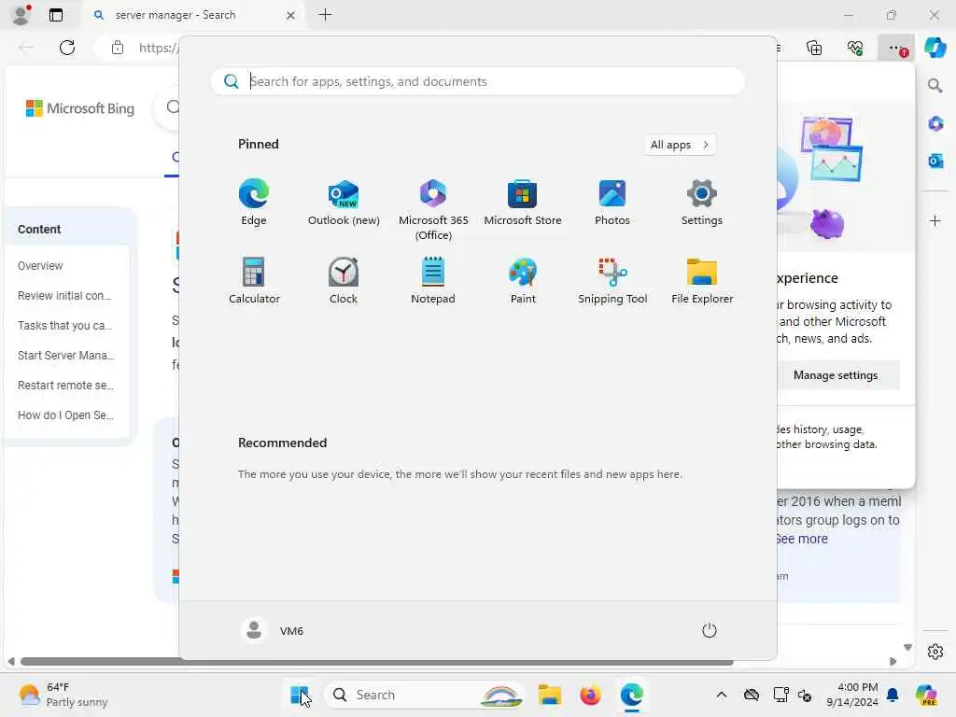Open Edge profile icon
This screenshot has height=717, width=956.
tap(21, 15)
